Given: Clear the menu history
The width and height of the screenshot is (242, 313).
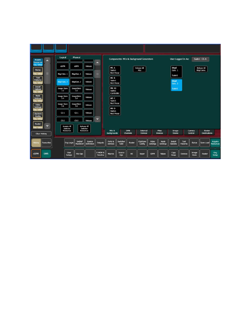Looking at the screenshot, I should point(41,134).
